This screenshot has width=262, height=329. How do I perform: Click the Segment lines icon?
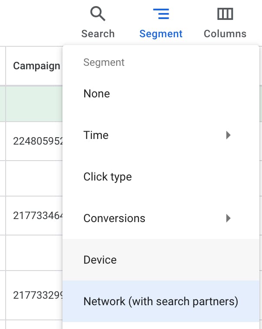[161, 14]
